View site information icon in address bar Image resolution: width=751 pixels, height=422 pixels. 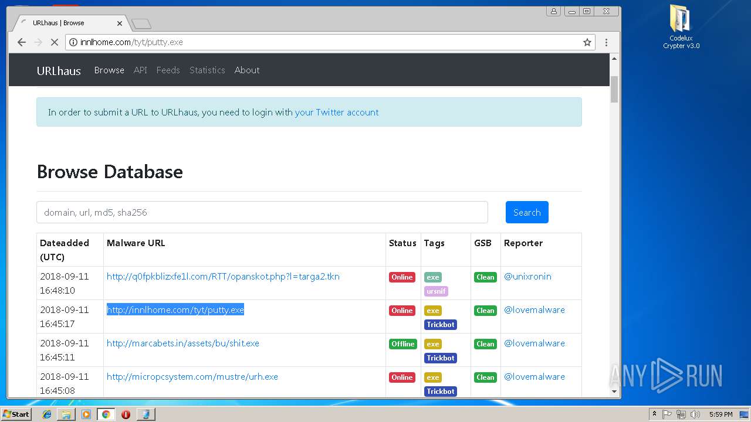pos(73,42)
